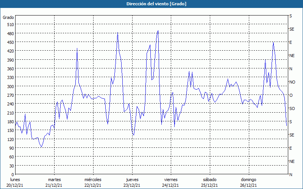Select the date label 26/12/21
303x189 pixels.
[248, 185]
